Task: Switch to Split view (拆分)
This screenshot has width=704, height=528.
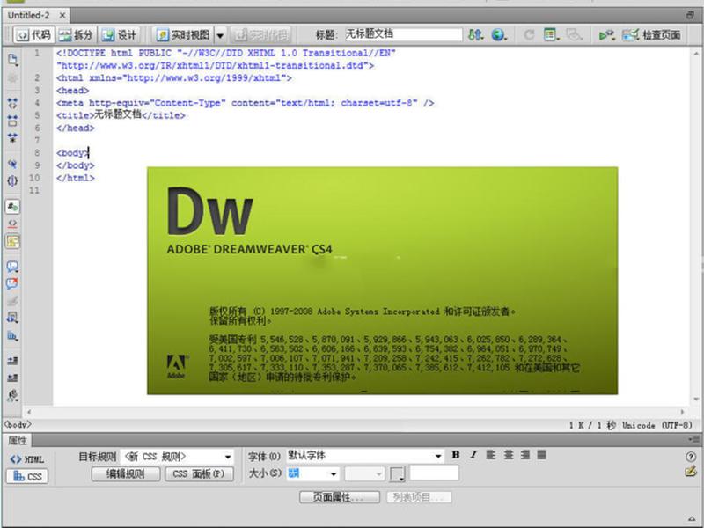Action: (x=76, y=34)
